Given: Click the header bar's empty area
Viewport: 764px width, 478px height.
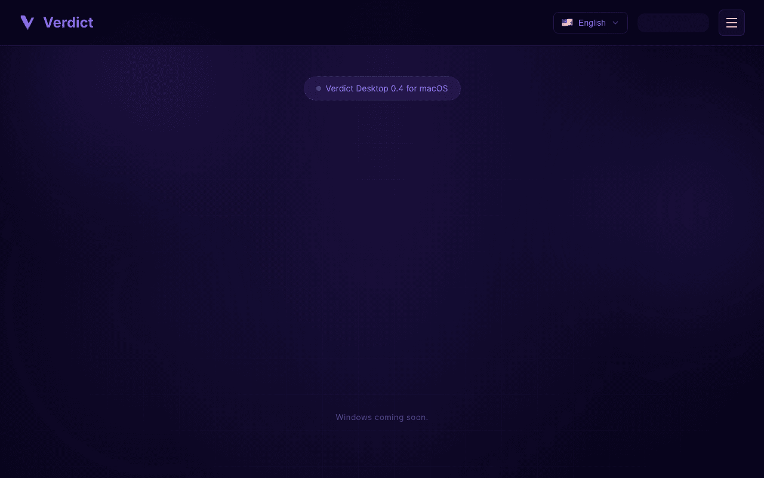Looking at the screenshot, I should pos(322,23).
